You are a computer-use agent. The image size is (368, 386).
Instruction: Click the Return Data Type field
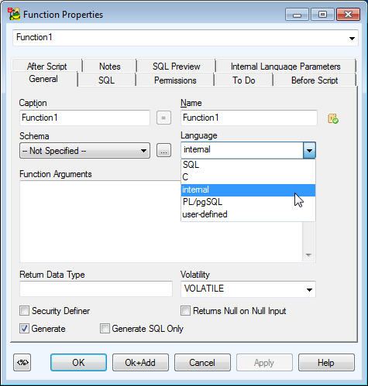[x=96, y=289]
